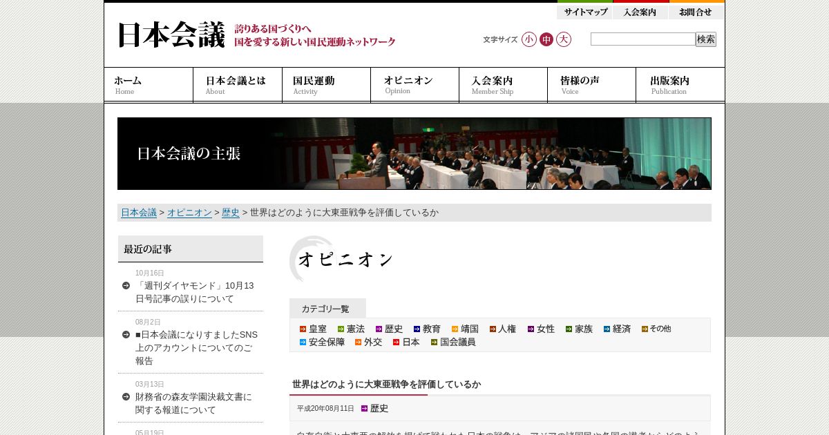The height and width of the screenshot is (435, 829).
Task: Click the date 08月2日 in sidebar
Action: tap(148, 322)
